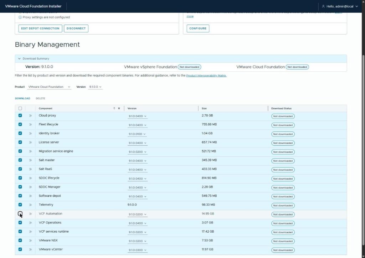Image resolution: width=365 pixels, height=258 pixels.
Task: Open the Version 9.1.0.0 filter dropdown
Action: 95,87
